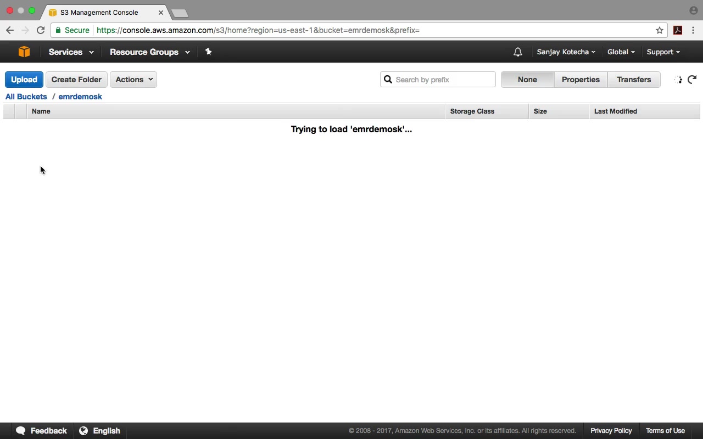This screenshot has height=439, width=703.
Task: Open the Terms of Use link
Action: coord(665,431)
